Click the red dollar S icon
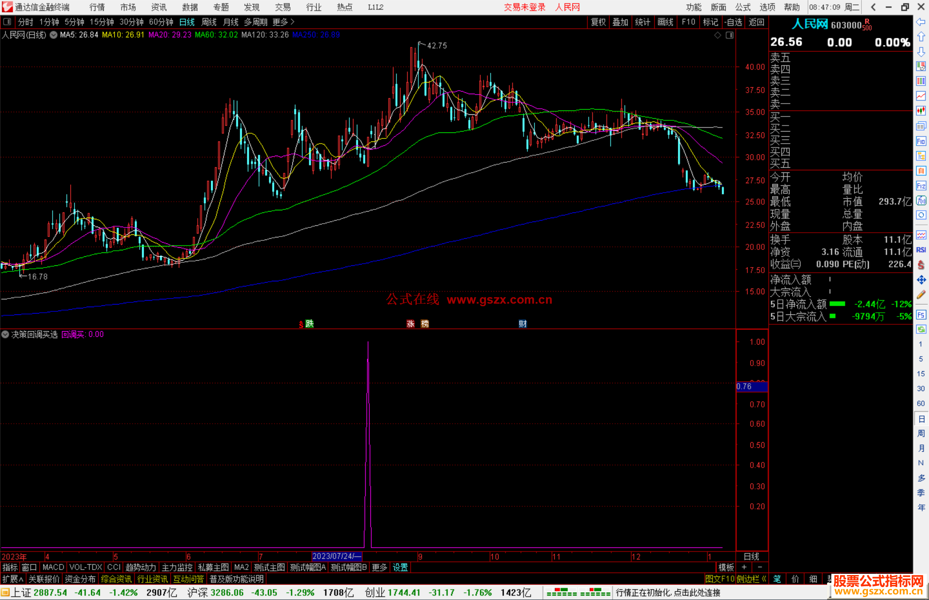The height and width of the screenshot is (600, 929). 921,265
